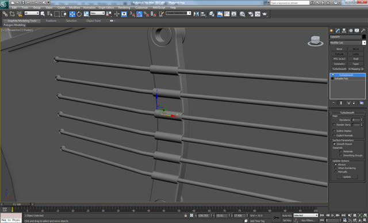
Task: Switch to the Object Paint ribbon tab
Action: click(93, 21)
